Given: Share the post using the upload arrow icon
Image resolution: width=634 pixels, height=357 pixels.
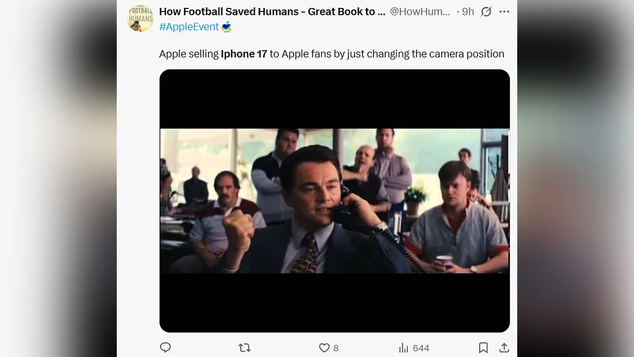Looking at the screenshot, I should pyautogui.click(x=504, y=347).
